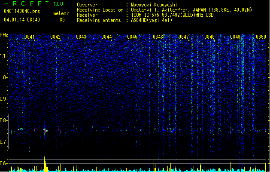
Task: Click the 0845 time marker
Action: coord(132,37)
